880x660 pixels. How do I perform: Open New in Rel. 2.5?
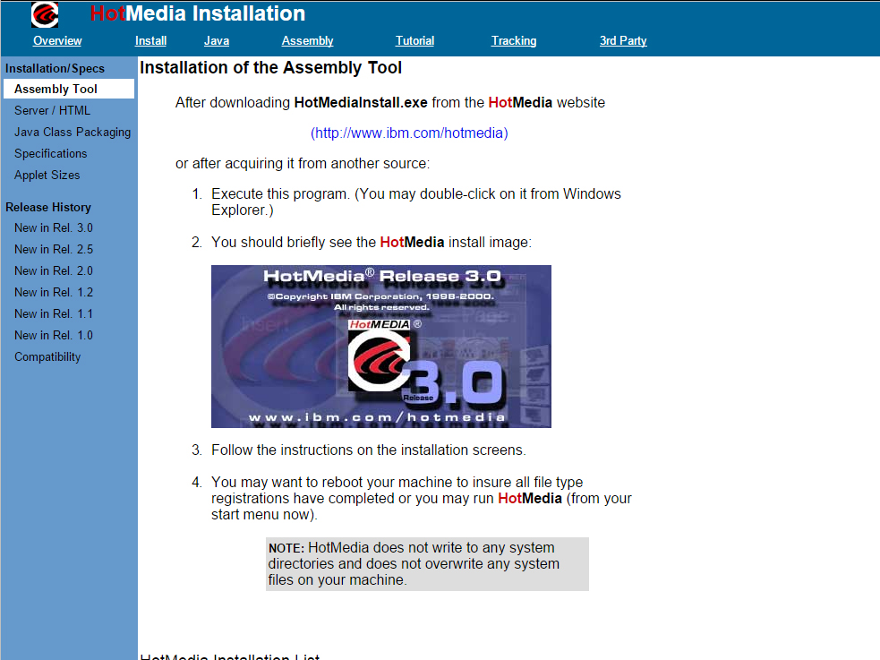click(x=54, y=249)
